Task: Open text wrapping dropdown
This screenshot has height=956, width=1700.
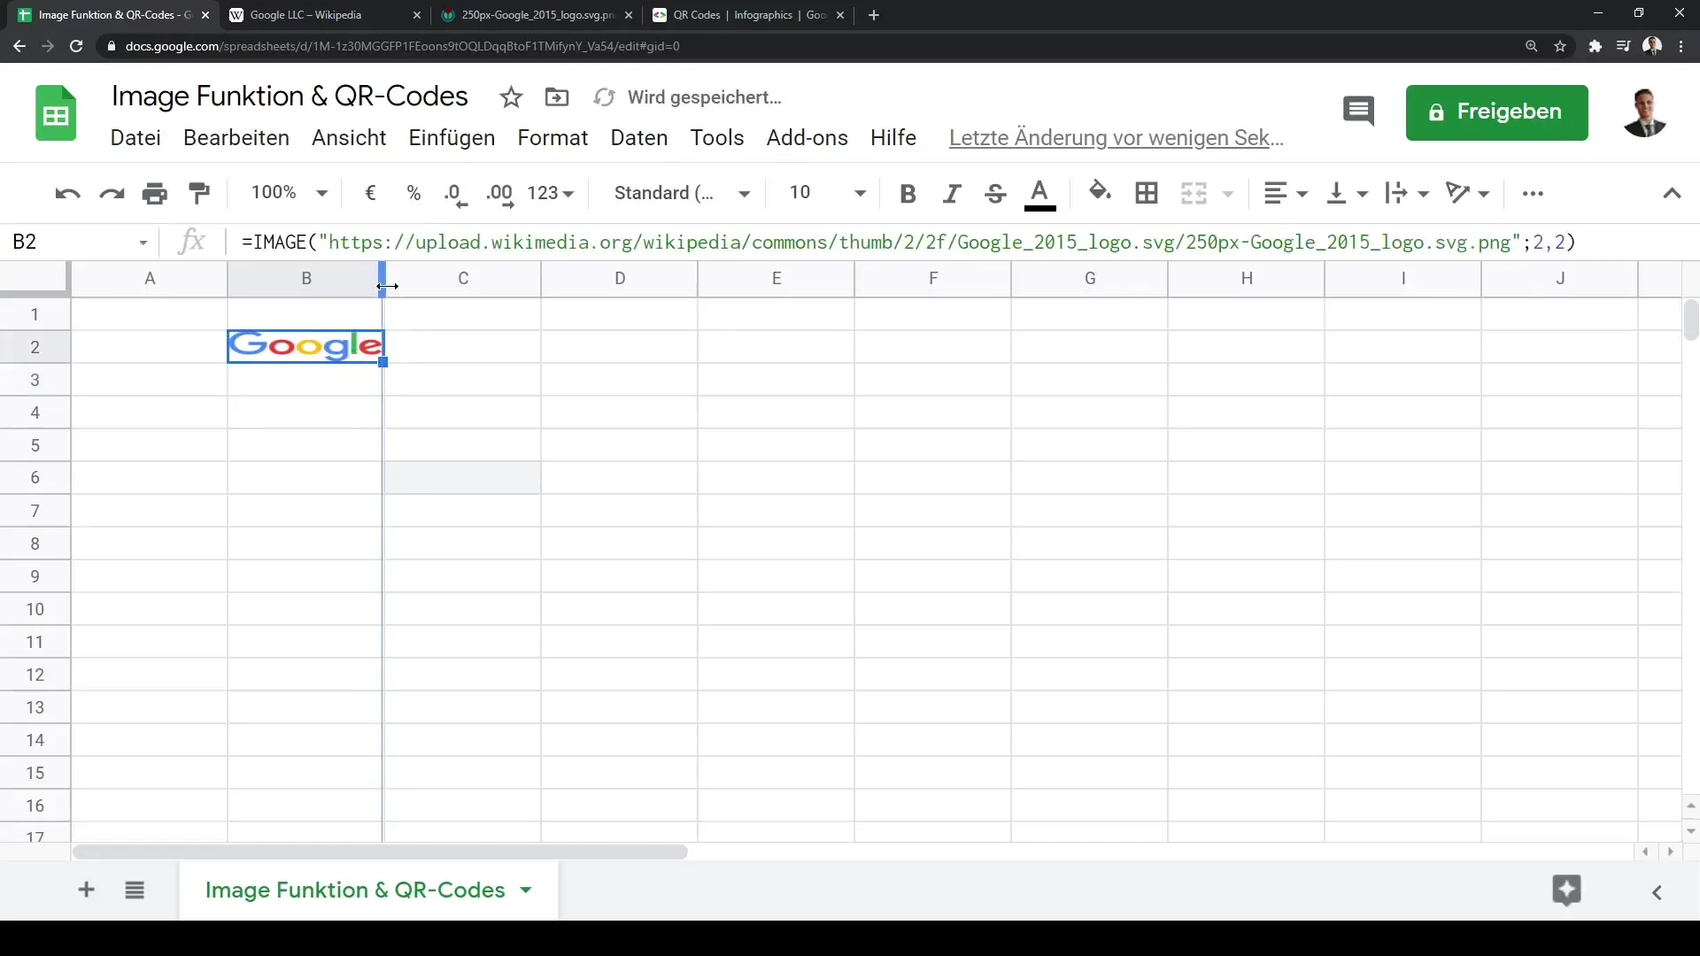Action: 1408,193
